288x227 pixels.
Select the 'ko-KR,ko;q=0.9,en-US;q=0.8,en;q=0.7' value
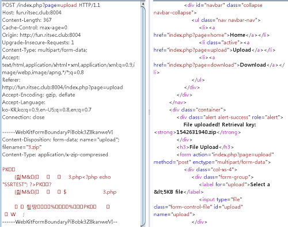click(47, 110)
